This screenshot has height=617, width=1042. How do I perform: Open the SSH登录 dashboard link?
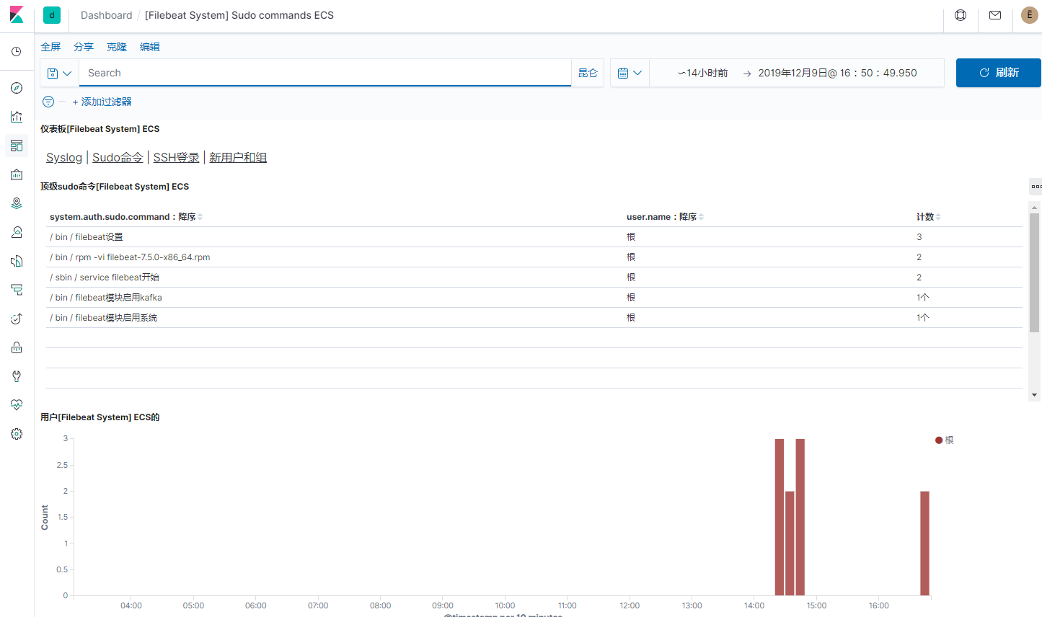click(176, 157)
